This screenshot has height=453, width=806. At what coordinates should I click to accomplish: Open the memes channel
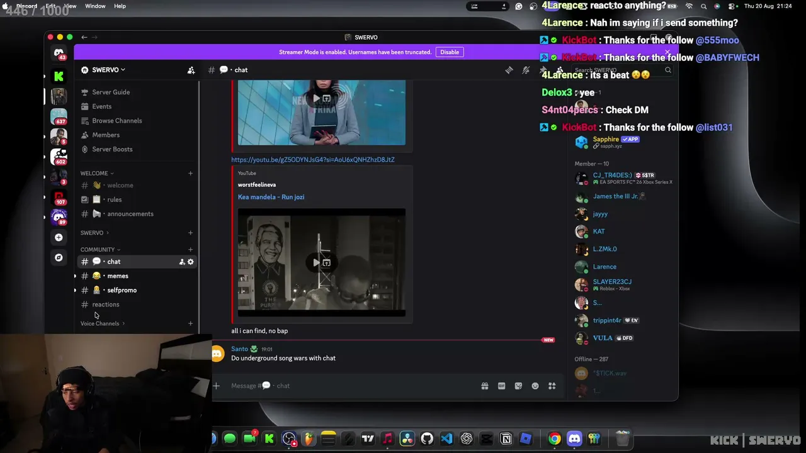tap(137, 276)
